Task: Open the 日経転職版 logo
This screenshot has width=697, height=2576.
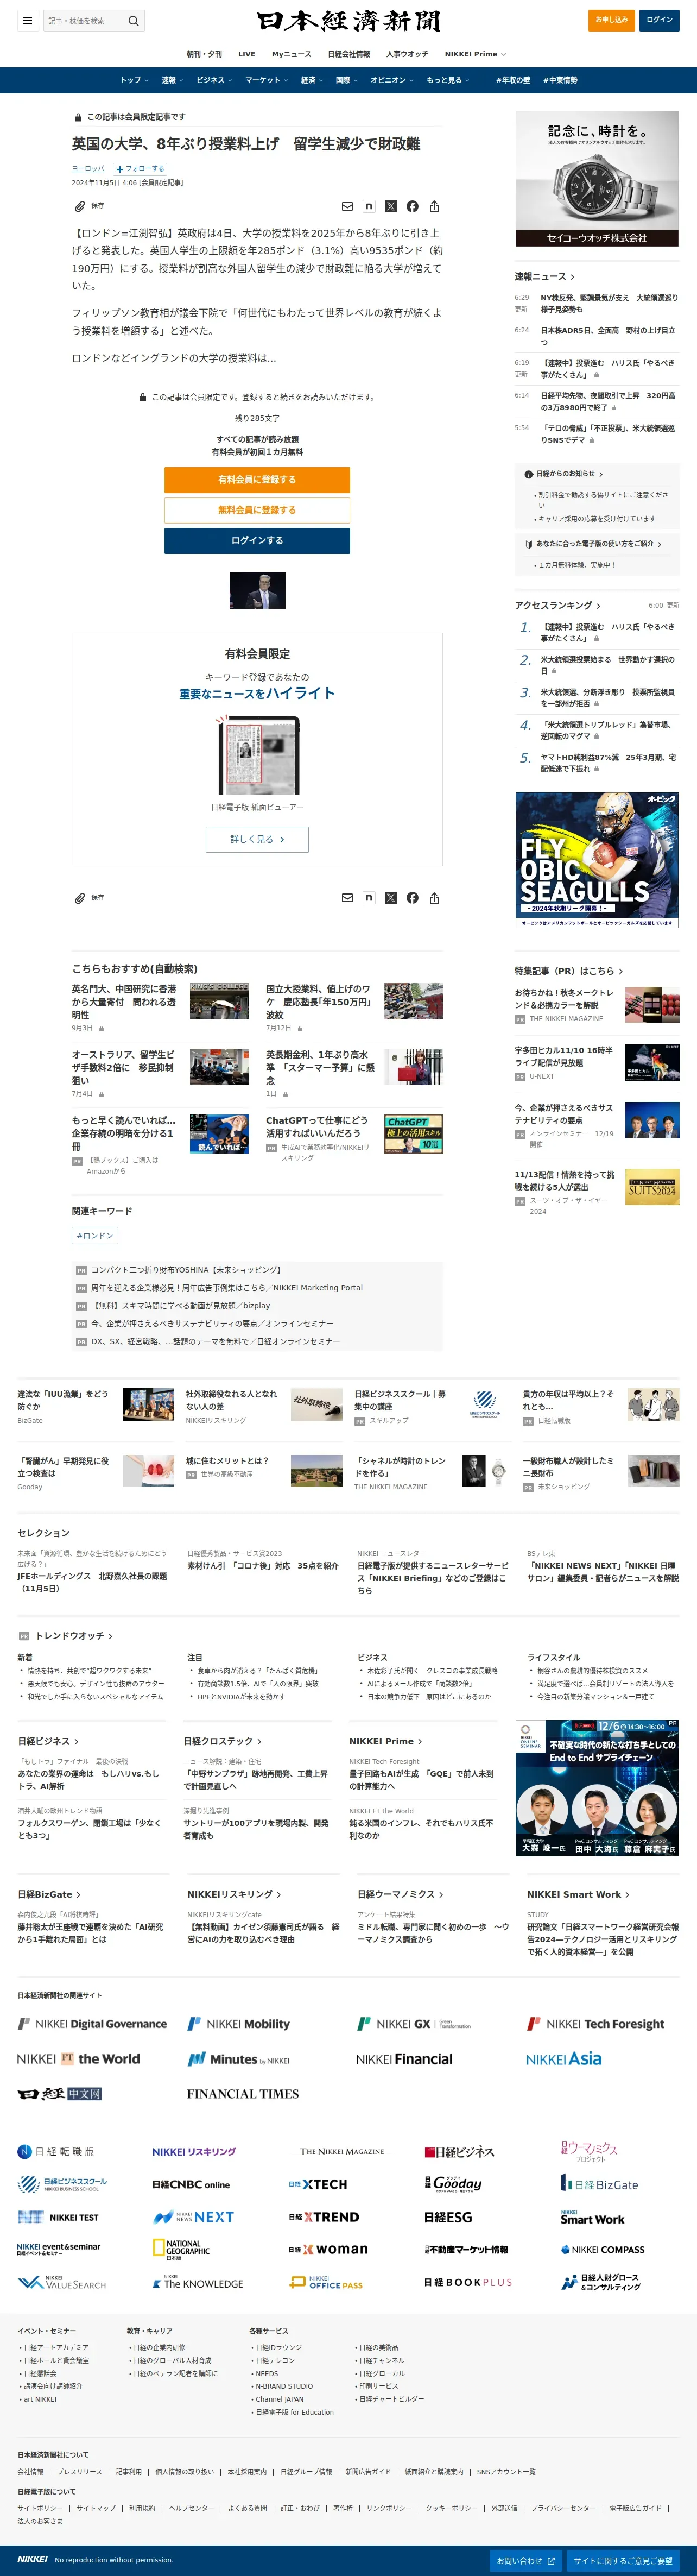Action: (x=56, y=2152)
